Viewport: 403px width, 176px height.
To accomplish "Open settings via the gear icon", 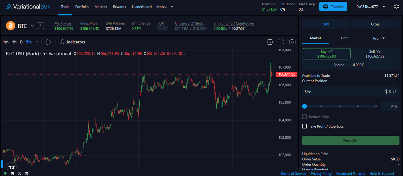I will (x=396, y=7).
